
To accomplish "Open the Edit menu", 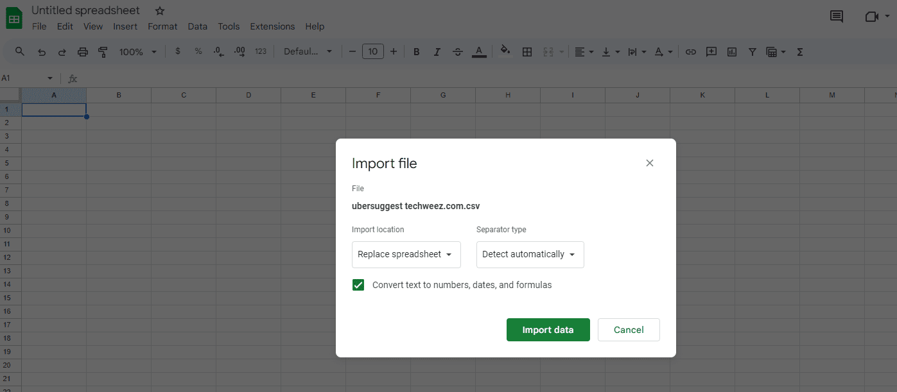I will pos(65,26).
